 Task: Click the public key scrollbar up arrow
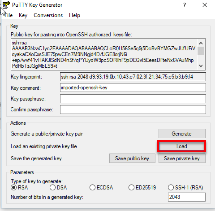point(201,43)
